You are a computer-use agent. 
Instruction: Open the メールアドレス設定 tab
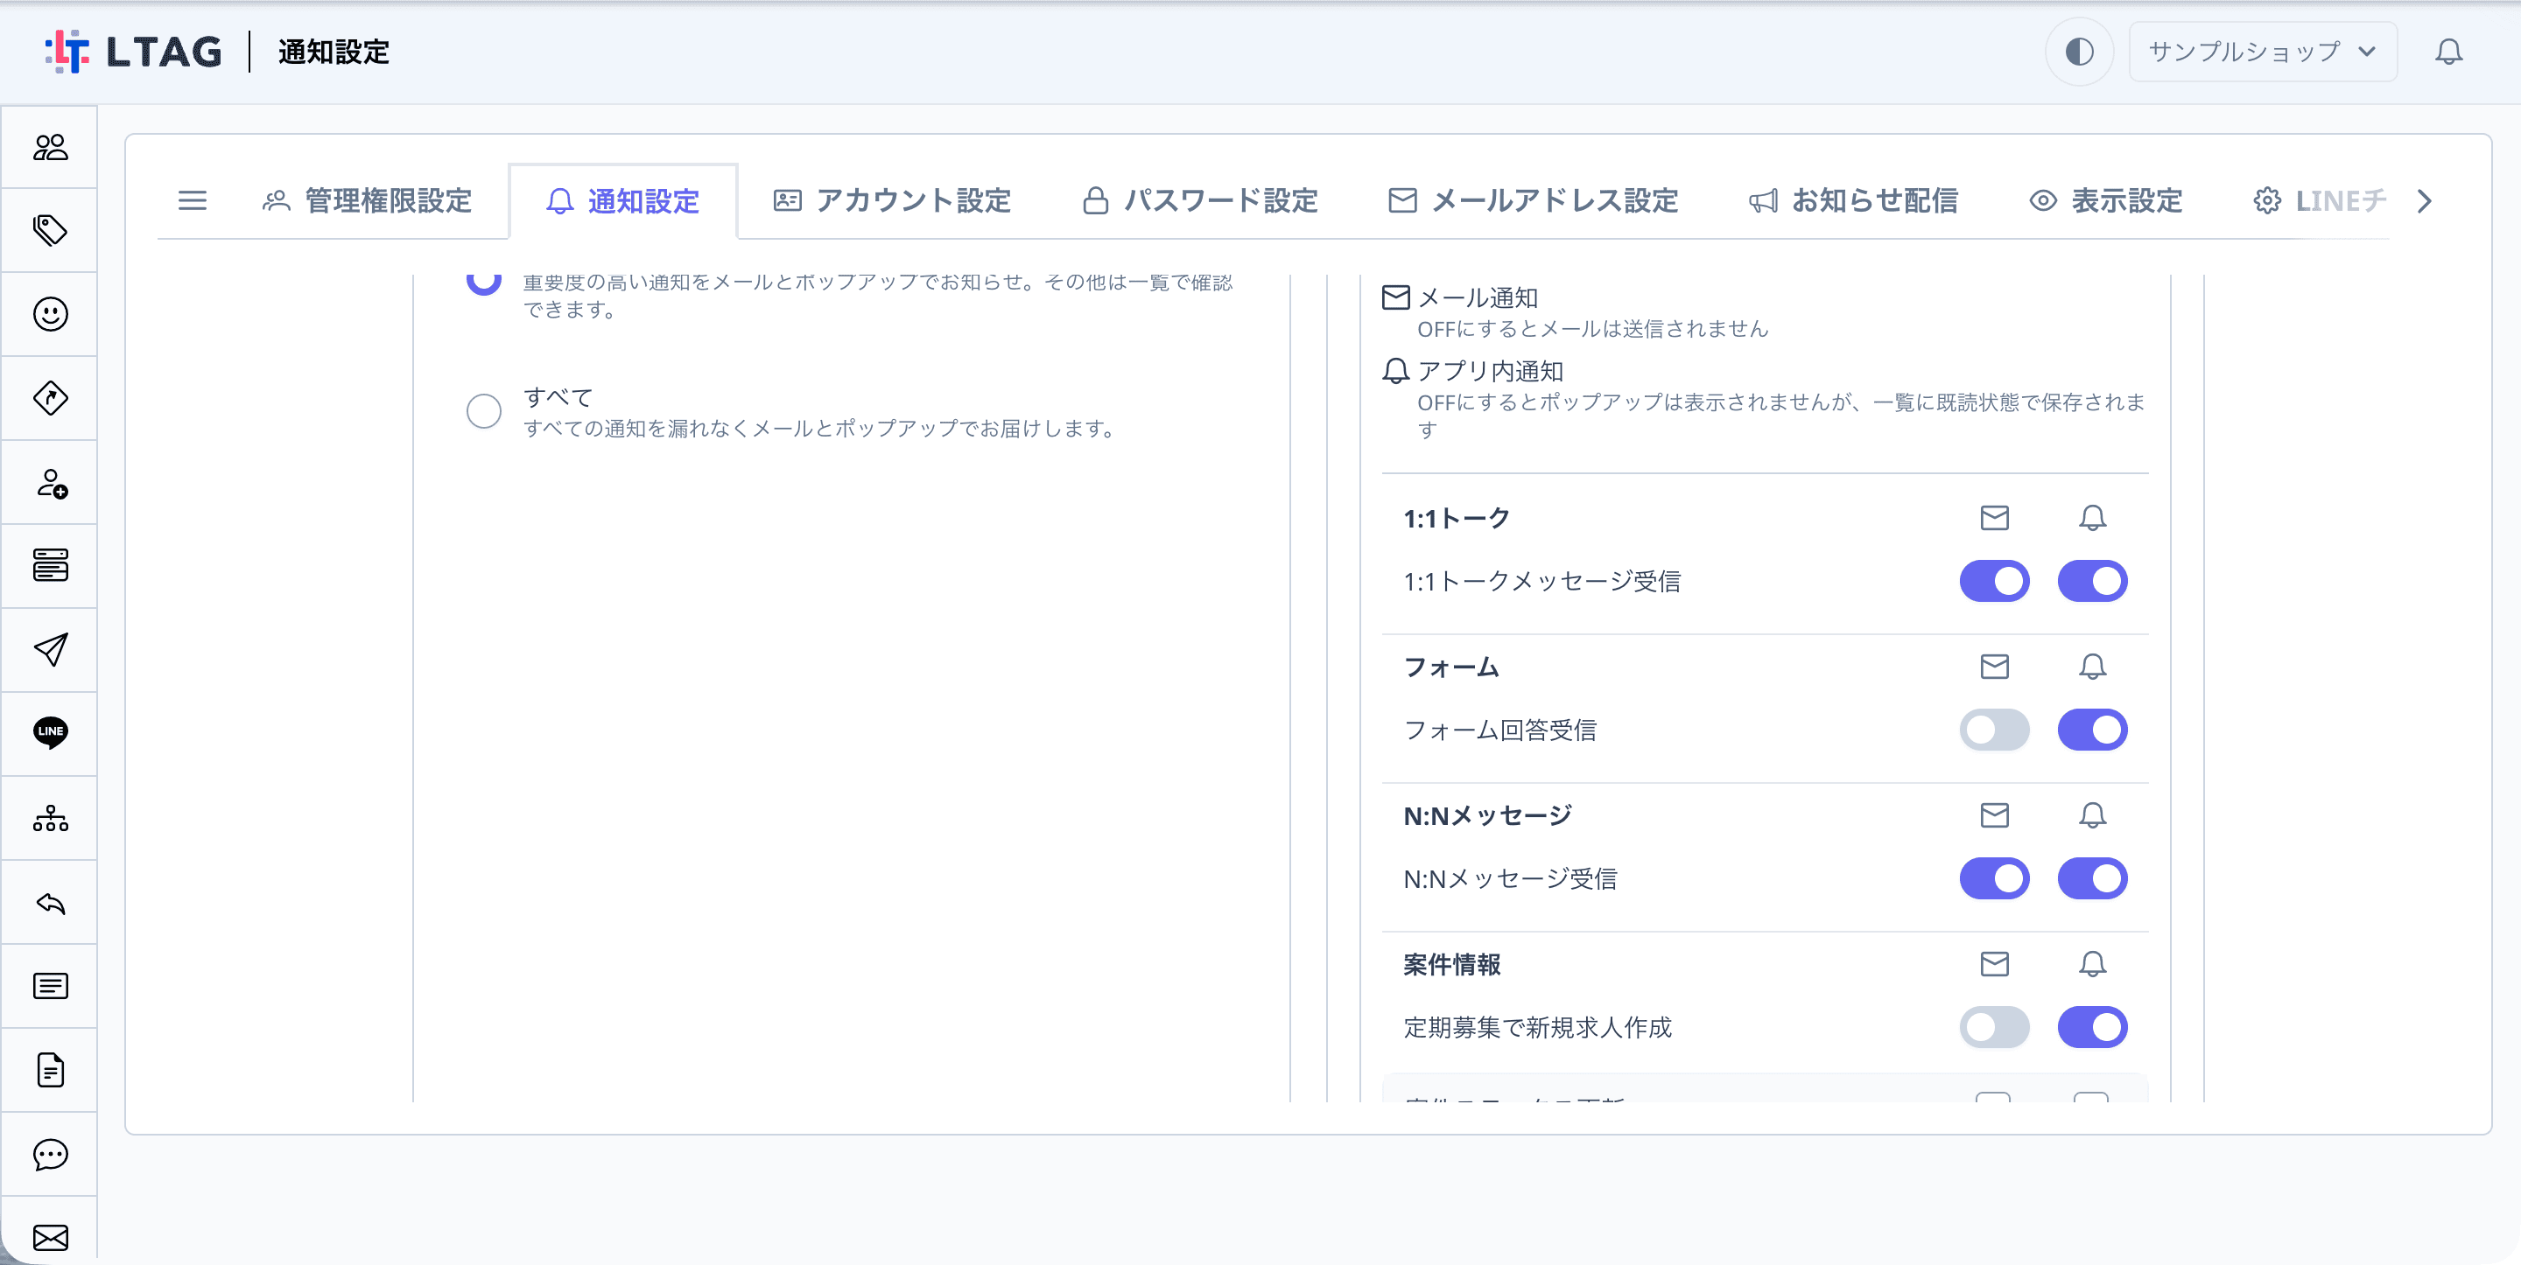[x=1534, y=200]
